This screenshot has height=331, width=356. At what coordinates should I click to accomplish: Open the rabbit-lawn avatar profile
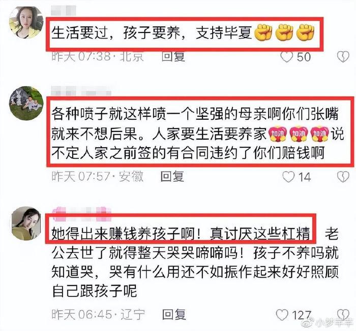[x=26, y=103]
